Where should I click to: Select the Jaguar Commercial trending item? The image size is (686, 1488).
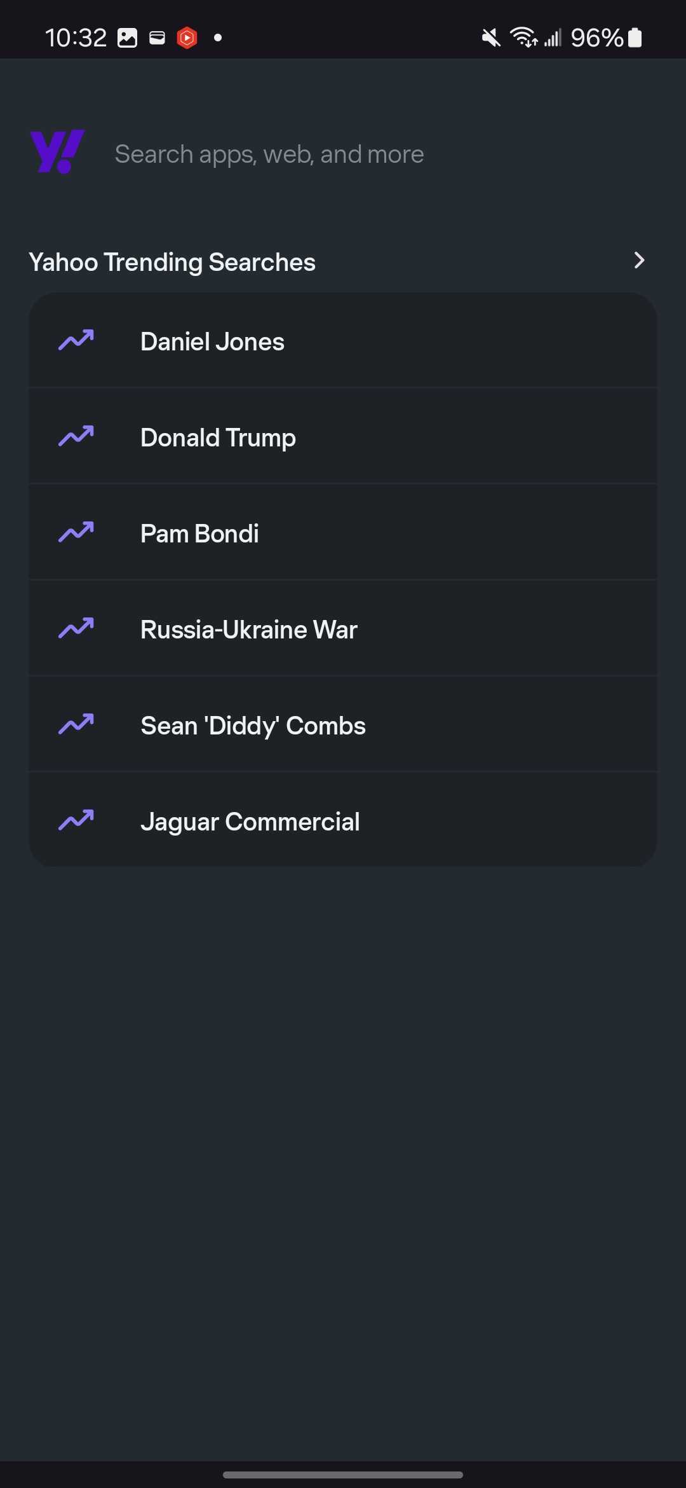coord(250,822)
